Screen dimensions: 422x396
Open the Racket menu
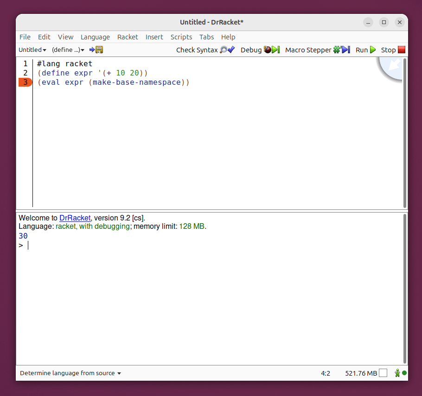[128, 37]
